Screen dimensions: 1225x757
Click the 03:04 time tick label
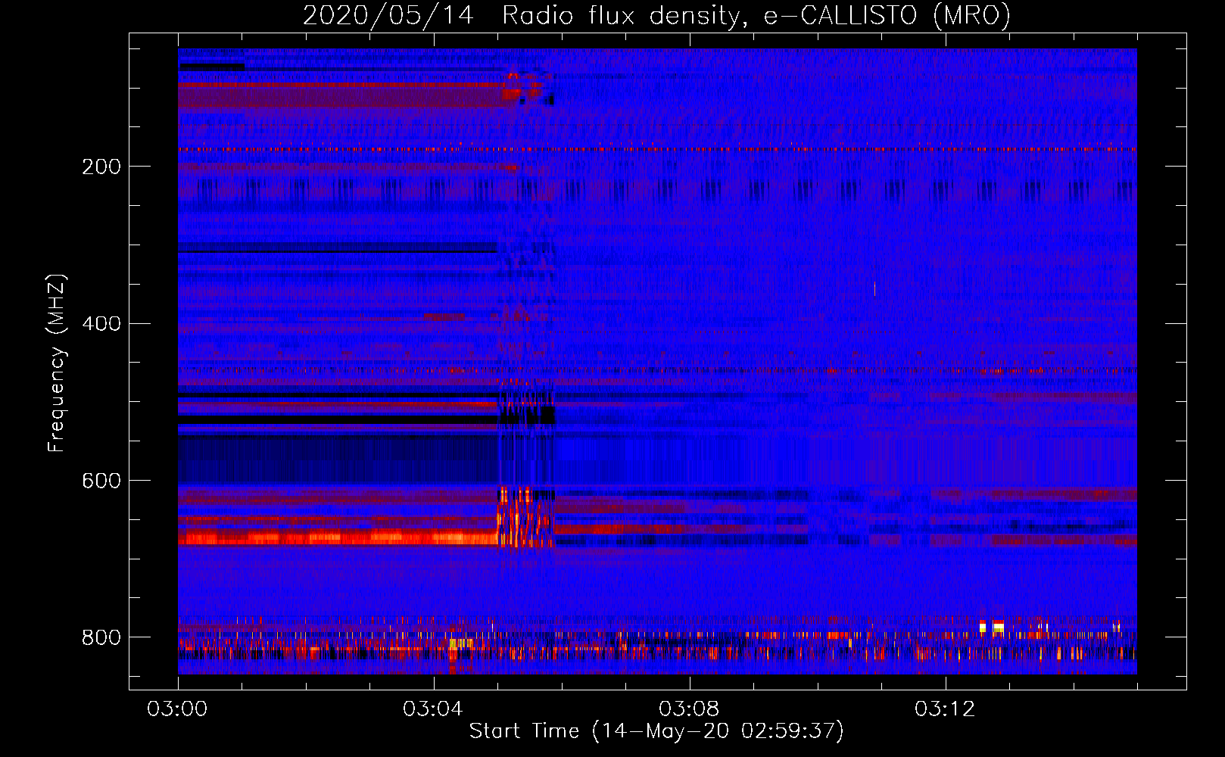click(433, 709)
